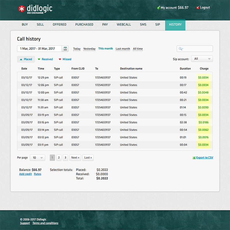
Task: Go to page 1
Action: pyautogui.click(x=52, y=158)
